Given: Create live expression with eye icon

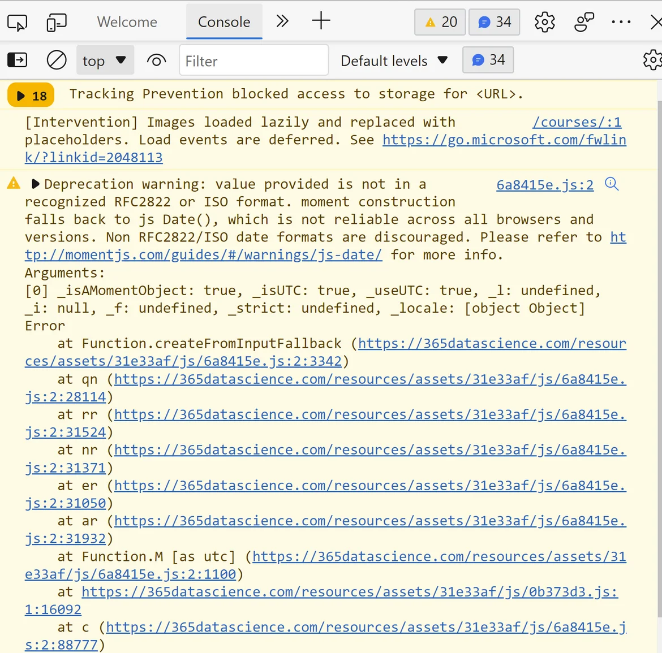Looking at the screenshot, I should click(156, 60).
